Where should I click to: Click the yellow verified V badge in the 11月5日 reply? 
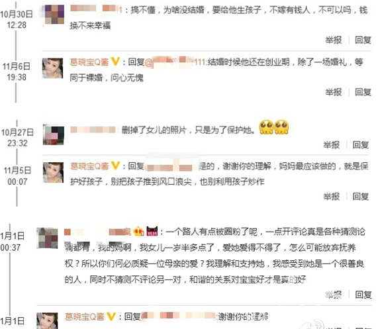[x=115, y=165]
